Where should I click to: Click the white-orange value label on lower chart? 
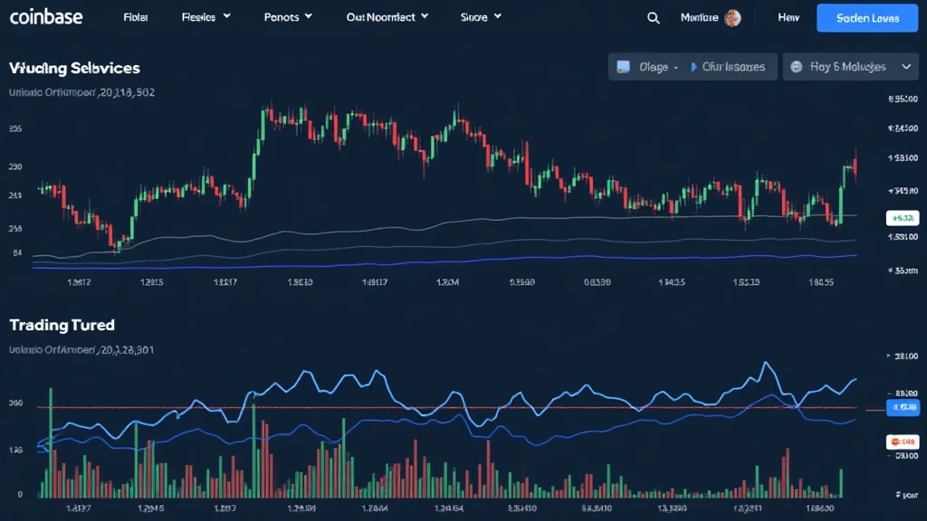pyautogui.click(x=902, y=441)
